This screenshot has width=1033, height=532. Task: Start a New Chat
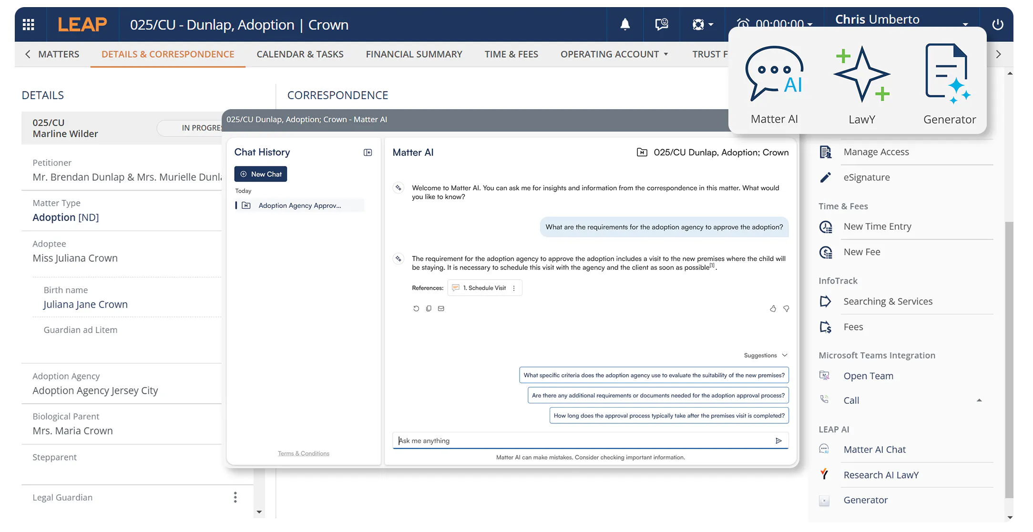pyautogui.click(x=261, y=174)
